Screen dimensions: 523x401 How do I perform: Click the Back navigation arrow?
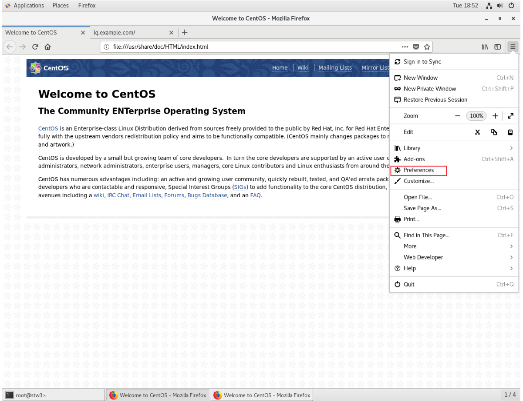(x=10, y=47)
